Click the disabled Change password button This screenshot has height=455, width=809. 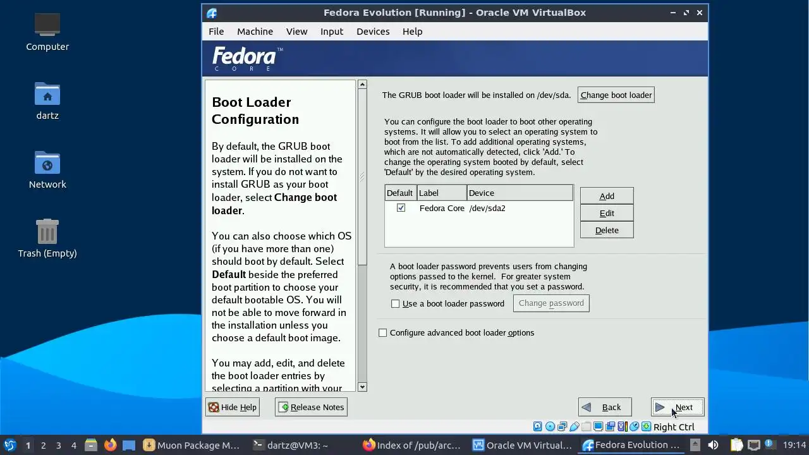(551, 303)
